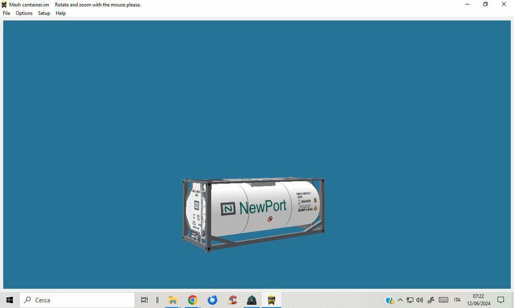514x308 pixels.
Task: Click the app icon in the title bar
Action: point(4,5)
